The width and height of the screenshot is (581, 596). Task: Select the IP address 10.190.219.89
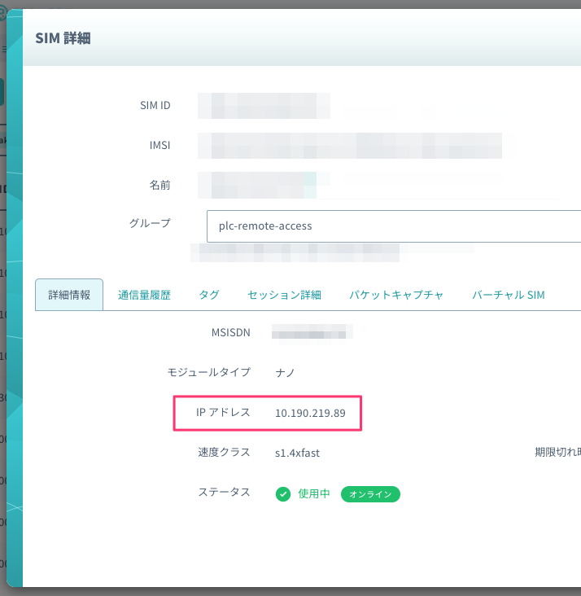310,414
